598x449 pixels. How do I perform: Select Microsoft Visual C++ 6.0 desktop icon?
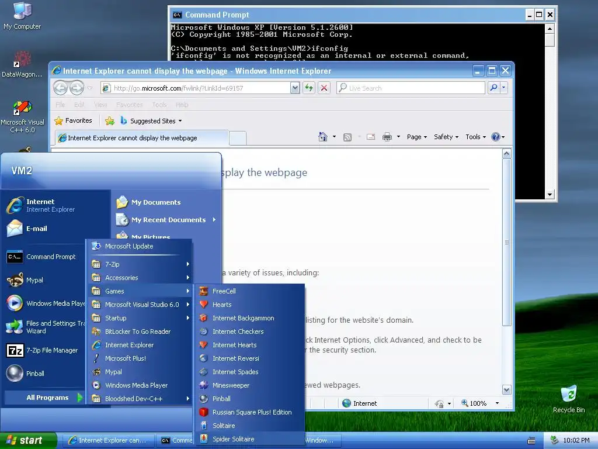click(x=22, y=117)
